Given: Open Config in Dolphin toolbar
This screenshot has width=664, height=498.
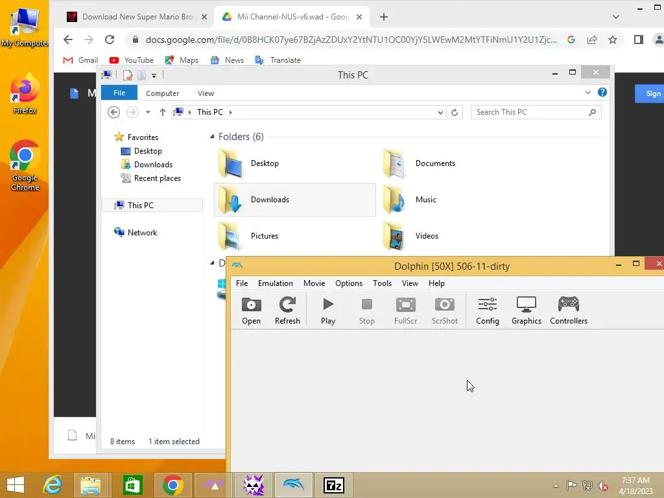Looking at the screenshot, I should pyautogui.click(x=488, y=311).
